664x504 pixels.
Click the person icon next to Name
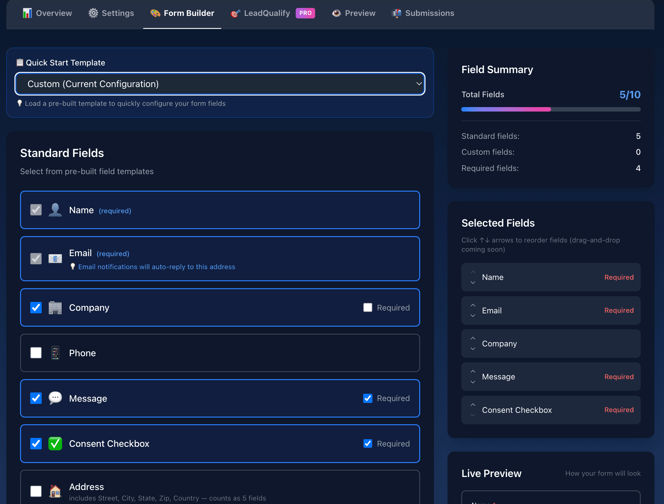tap(55, 210)
